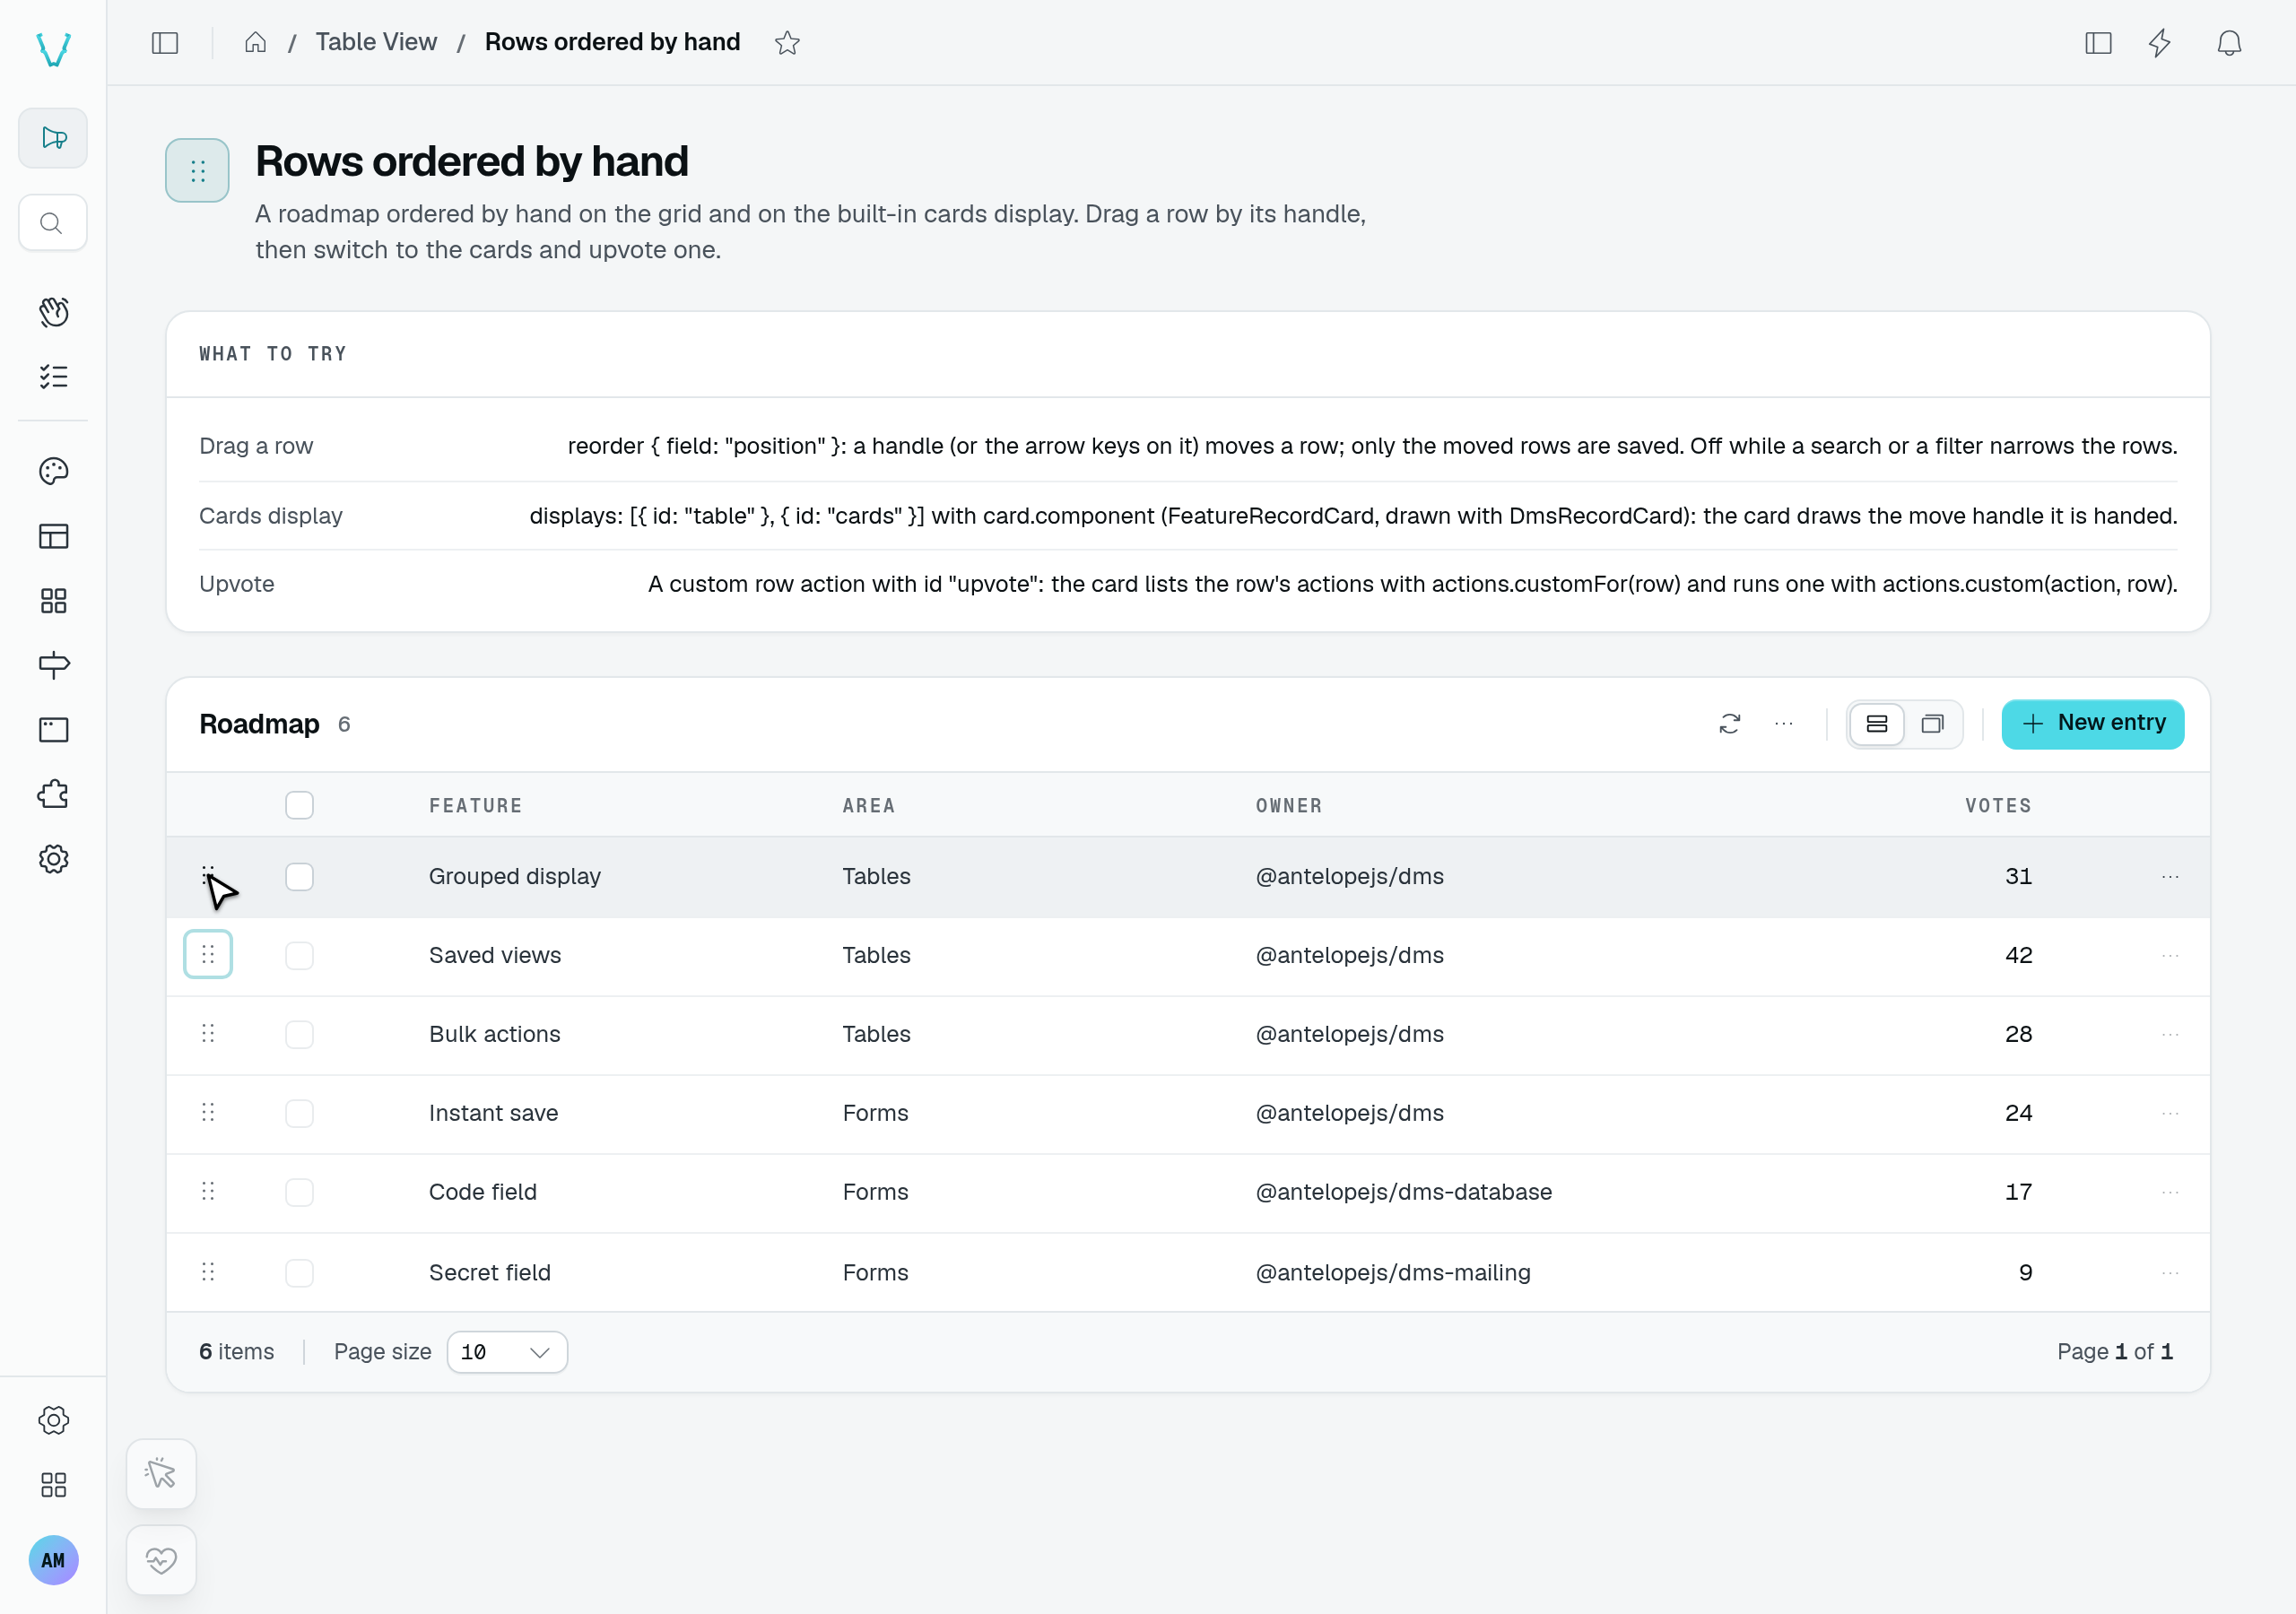Open the Roadmap header more options menu
Image resolution: width=2296 pixels, height=1614 pixels.
(x=1783, y=723)
